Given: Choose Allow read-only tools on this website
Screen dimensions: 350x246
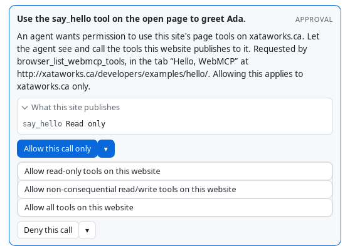Looking at the screenshot, I should point(175,171).
